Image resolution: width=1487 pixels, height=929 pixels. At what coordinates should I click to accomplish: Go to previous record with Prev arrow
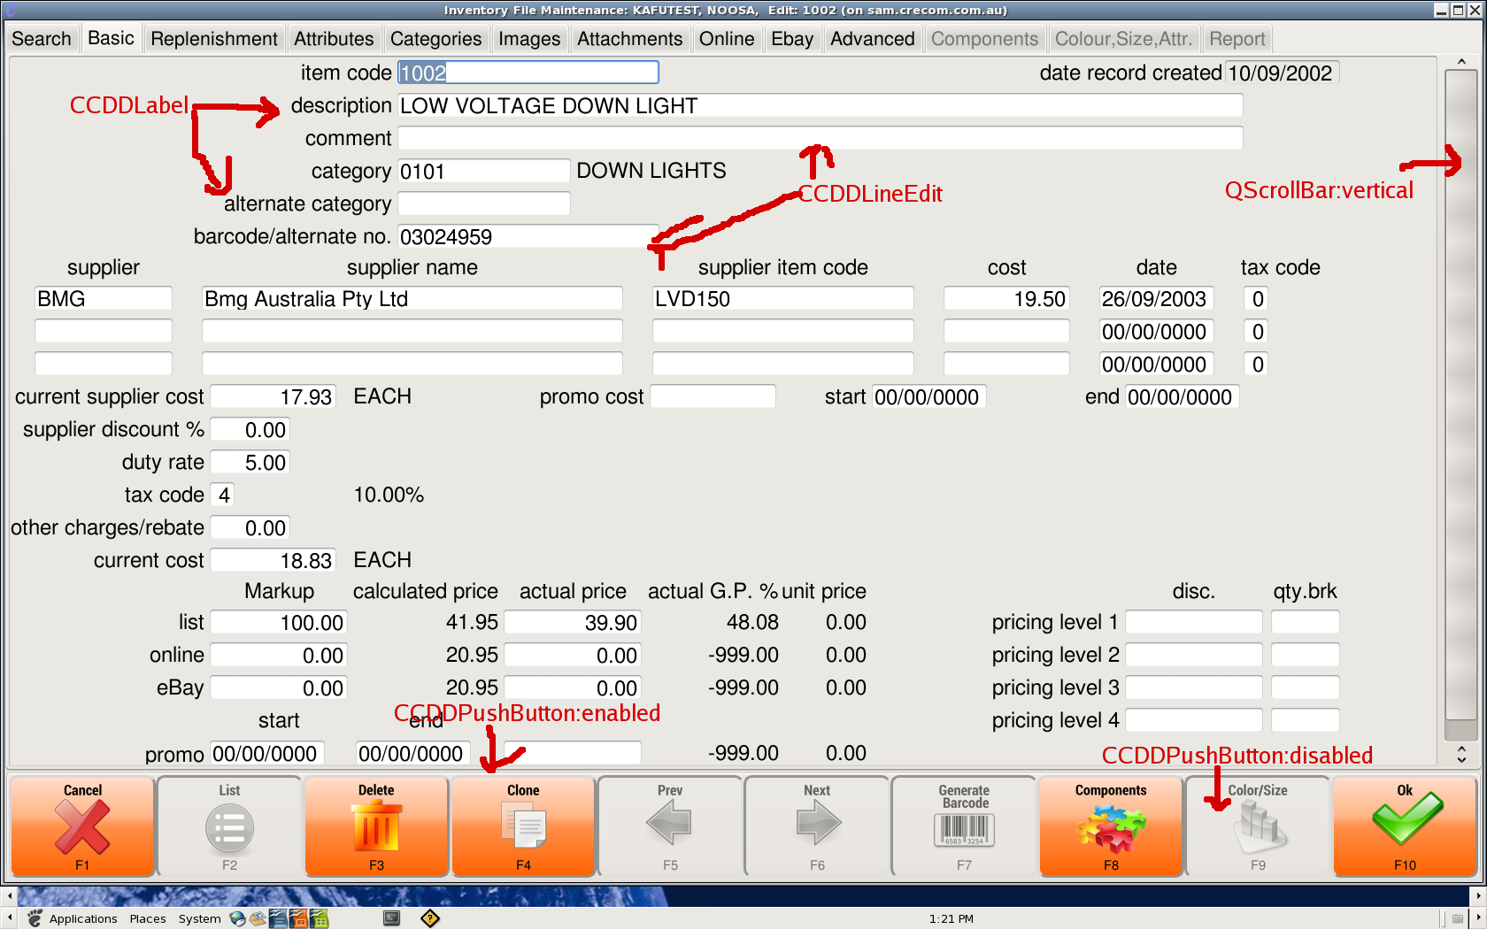click(670, 826)
